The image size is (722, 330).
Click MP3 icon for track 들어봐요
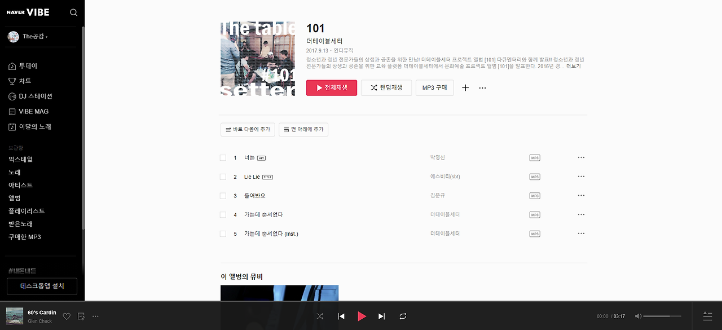(535, 196)
